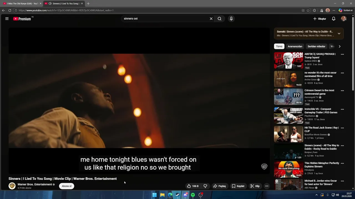Open Warner Bros. Entertainment channel link

pyautogui.click(x=35, y=184)
